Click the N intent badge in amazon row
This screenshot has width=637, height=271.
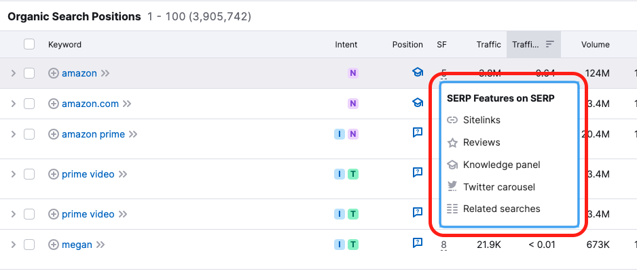point(353,73)
